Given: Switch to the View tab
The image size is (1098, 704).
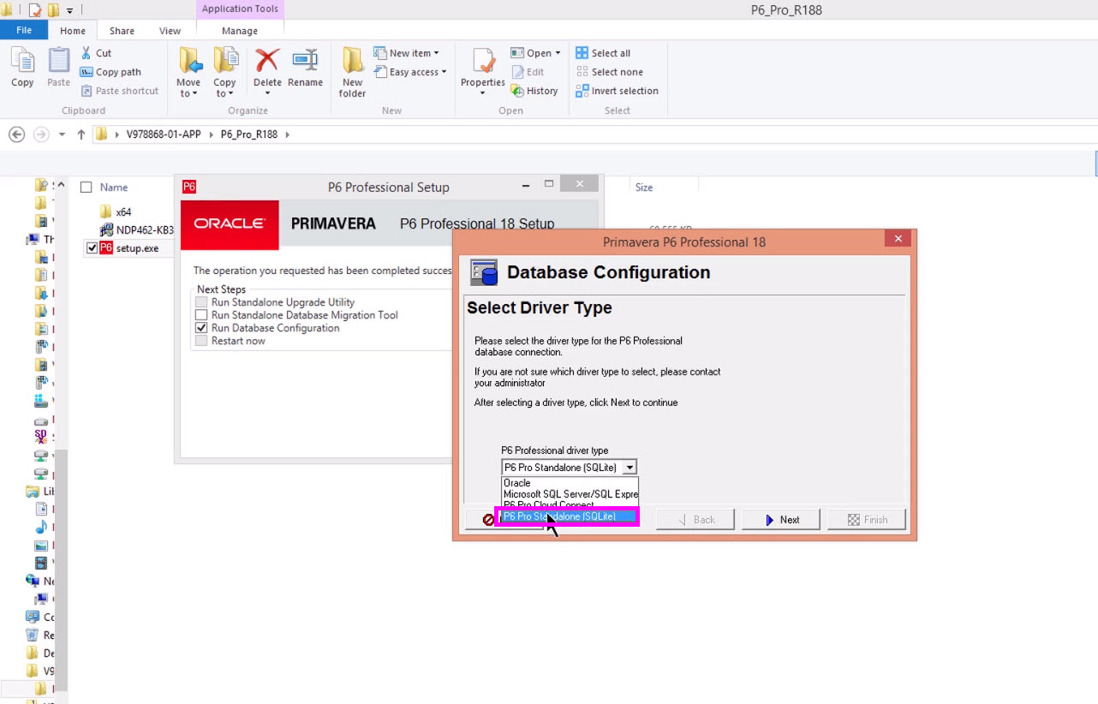Looking at the screenshot, I should [x=170, y=31].
